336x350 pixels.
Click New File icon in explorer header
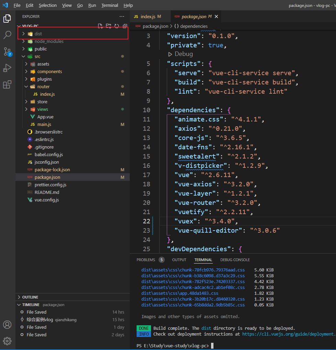coord(100,26)
